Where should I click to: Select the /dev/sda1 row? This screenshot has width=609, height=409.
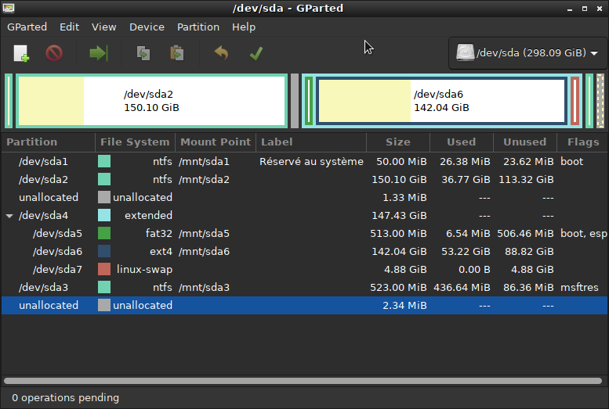(304, 162)
